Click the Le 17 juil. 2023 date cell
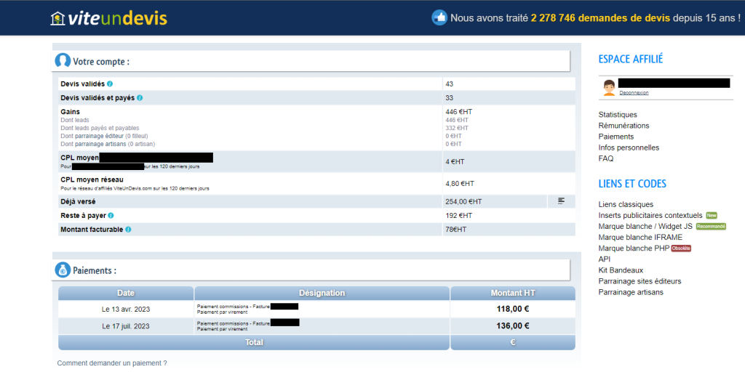This screenshot has height=372, width=745. (x=126, y=326)
